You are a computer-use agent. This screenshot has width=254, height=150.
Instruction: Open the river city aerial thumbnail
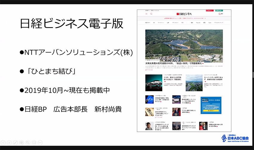tap(194, 83)
